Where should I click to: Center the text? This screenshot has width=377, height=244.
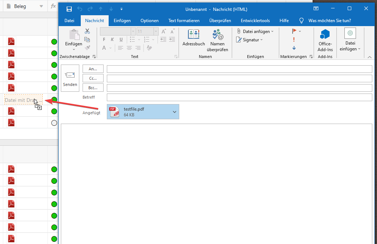[x=129, y=48]
